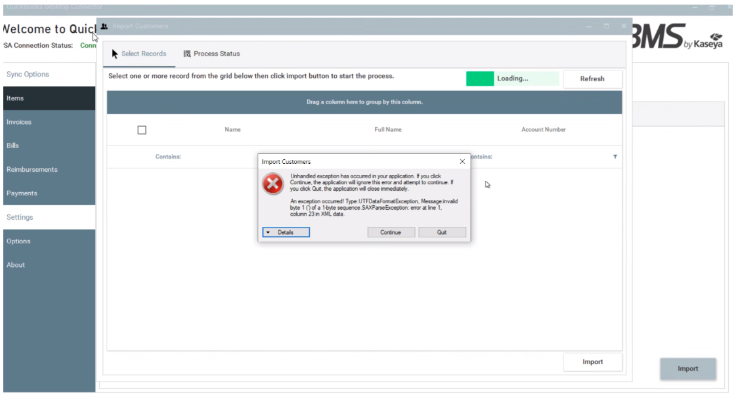The width and height of the screenshot is (734, 396).
Task: Click the Refresh button
Action: pyautogui.click(x=593, y=79)
